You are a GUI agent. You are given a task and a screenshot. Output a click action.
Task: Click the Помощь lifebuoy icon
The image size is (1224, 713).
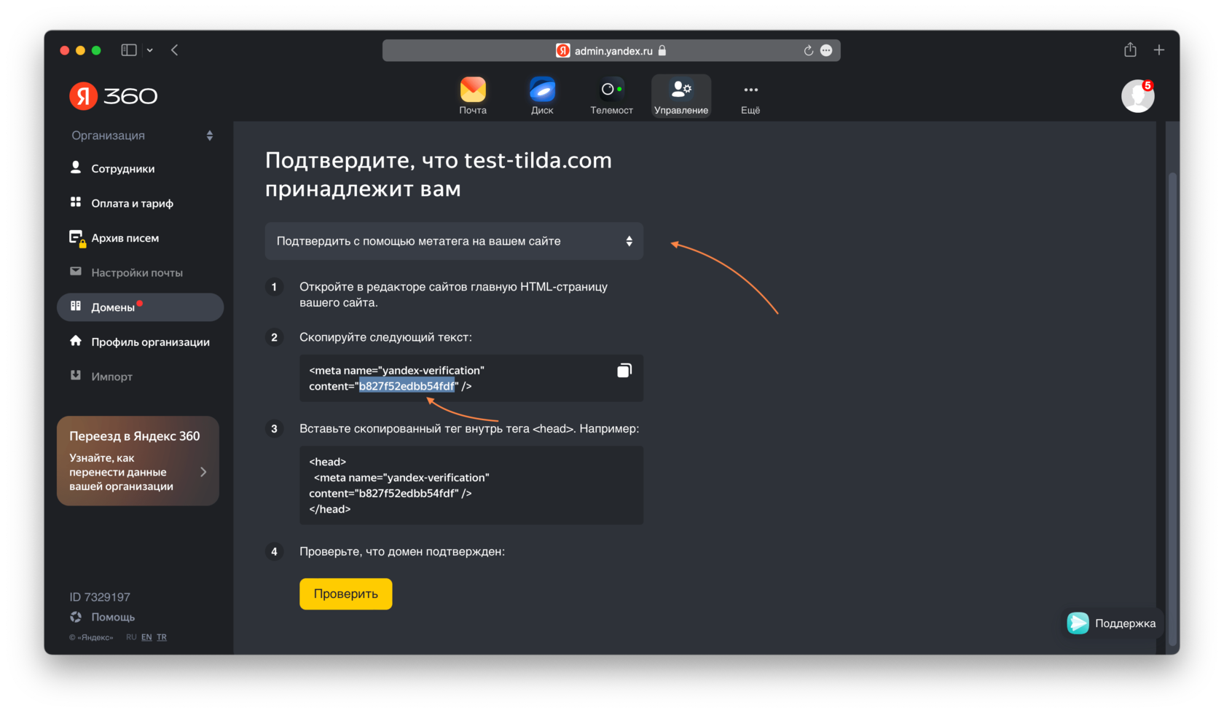76,617
